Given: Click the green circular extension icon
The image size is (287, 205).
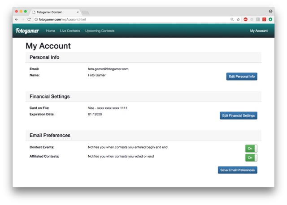Looking at the screenshot, I should tap(270, 19).
